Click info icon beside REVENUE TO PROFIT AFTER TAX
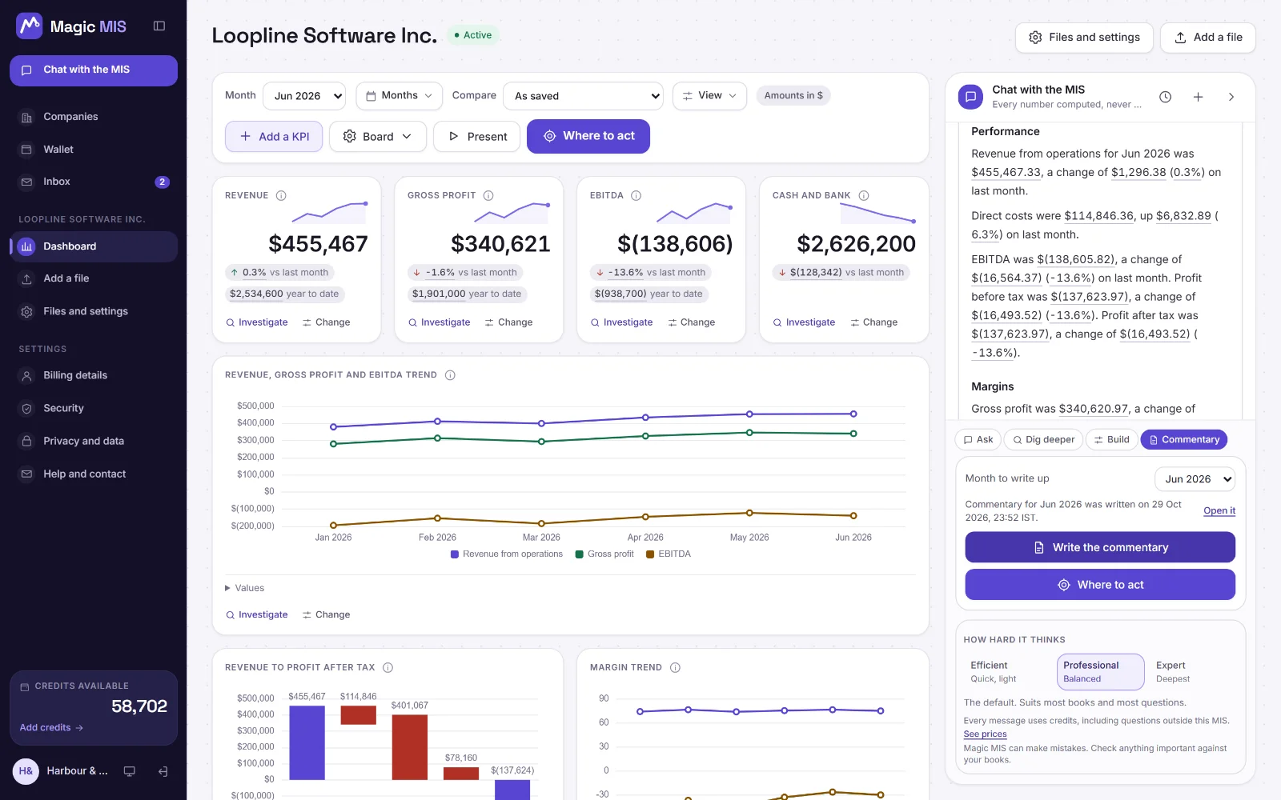 coord(388,667)
